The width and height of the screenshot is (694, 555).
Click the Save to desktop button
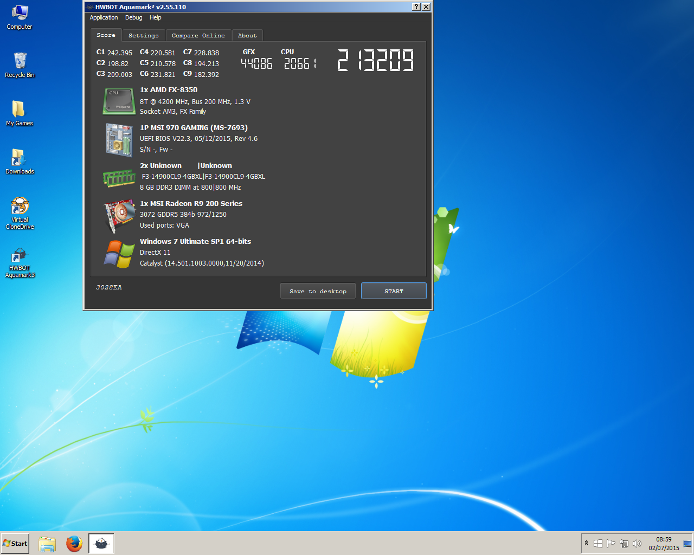pyautogui.click(x=318, y=291)
